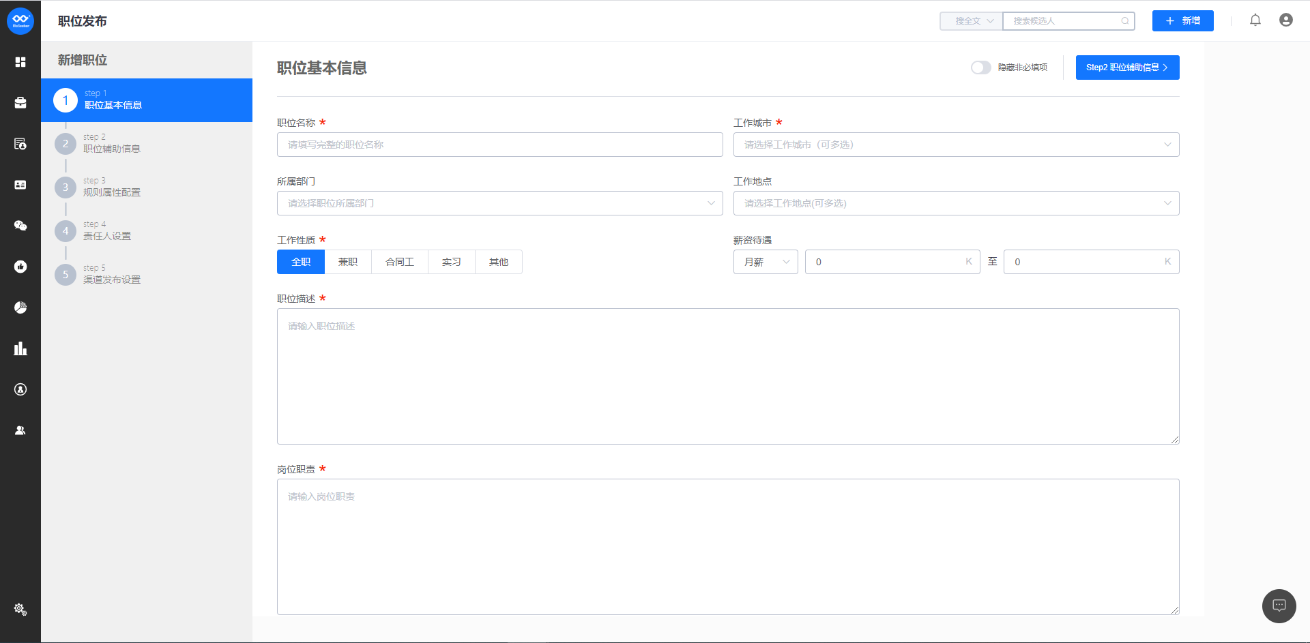The height and width of the screenshot is (643, 1310).
Task: Go to step 4 责任人设置
Action: tap(147, 230)
